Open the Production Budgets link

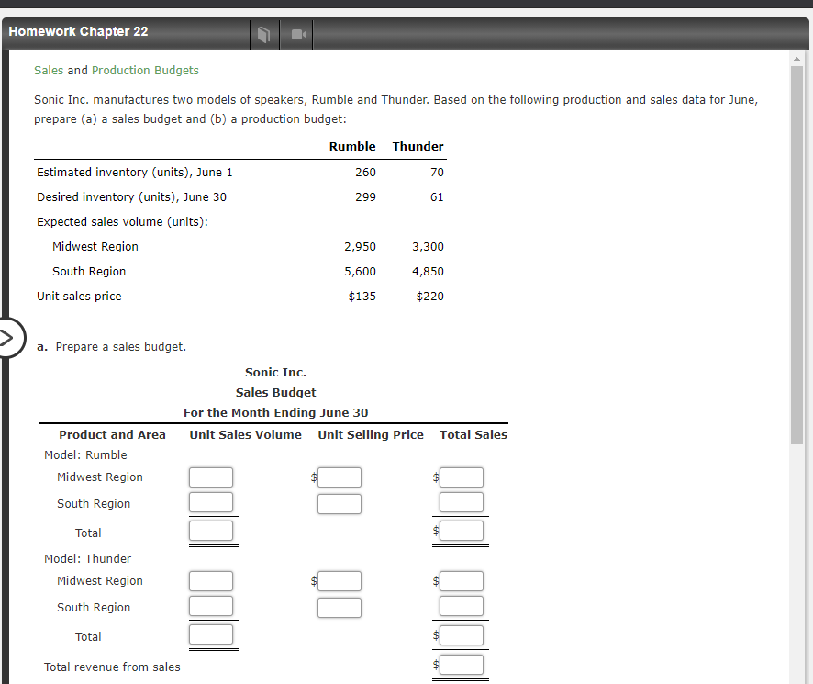point(145,70)
